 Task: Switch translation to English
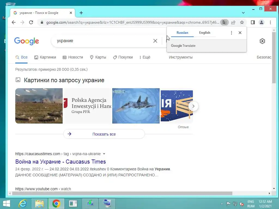click(x=205, y=33)
